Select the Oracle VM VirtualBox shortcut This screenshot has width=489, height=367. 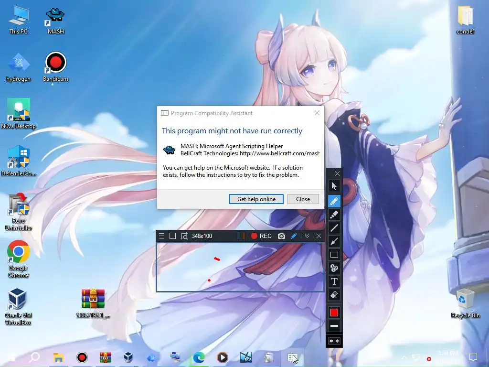tap(19, 307)
